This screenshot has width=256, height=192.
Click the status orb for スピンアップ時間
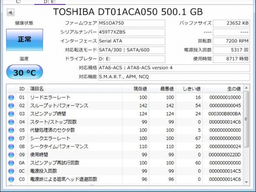(x=11, y=114)
